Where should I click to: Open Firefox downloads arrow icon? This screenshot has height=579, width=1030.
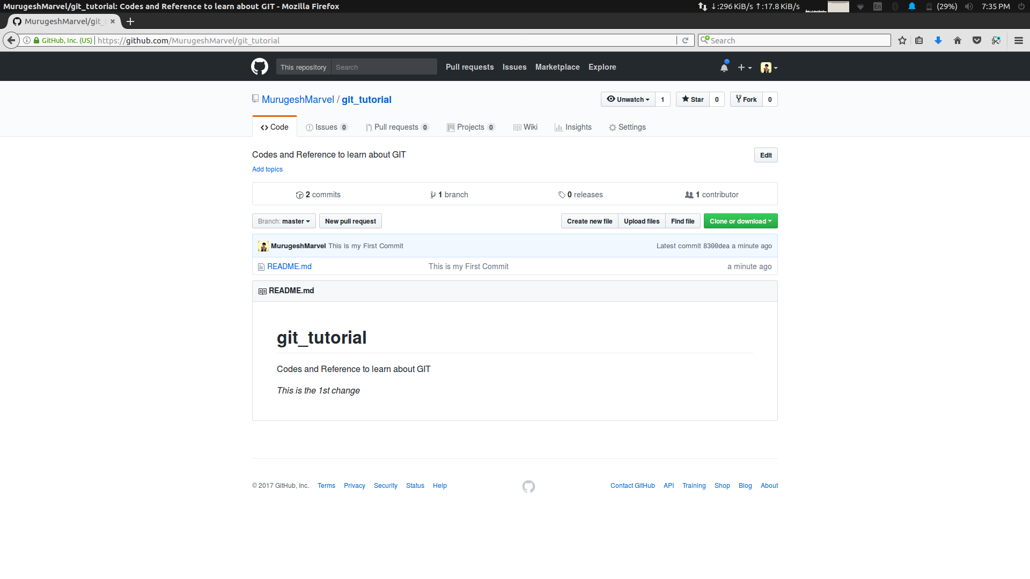pos(938,40)
